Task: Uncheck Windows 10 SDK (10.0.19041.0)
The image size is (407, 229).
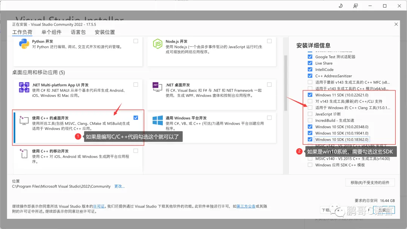Action: click(x=310, y=133)
